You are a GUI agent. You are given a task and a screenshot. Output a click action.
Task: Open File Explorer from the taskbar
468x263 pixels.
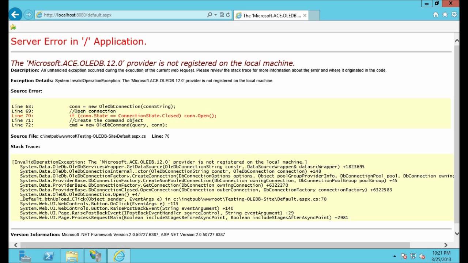[72, 256]
